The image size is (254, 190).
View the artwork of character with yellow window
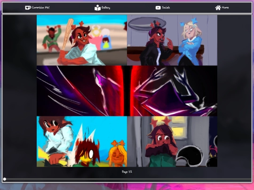click(172, 142)
